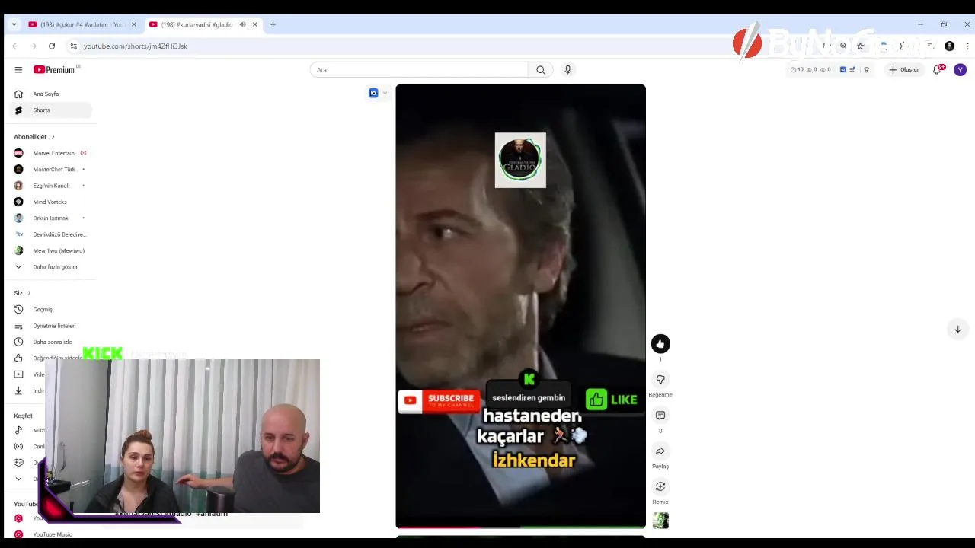
Task: Open Ezgi'nin Kanalı subscription
Action: (x=50, y=186)
